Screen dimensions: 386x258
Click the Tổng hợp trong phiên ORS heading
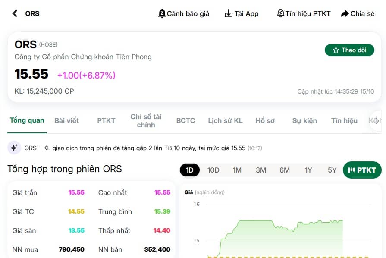coord(65,169)
